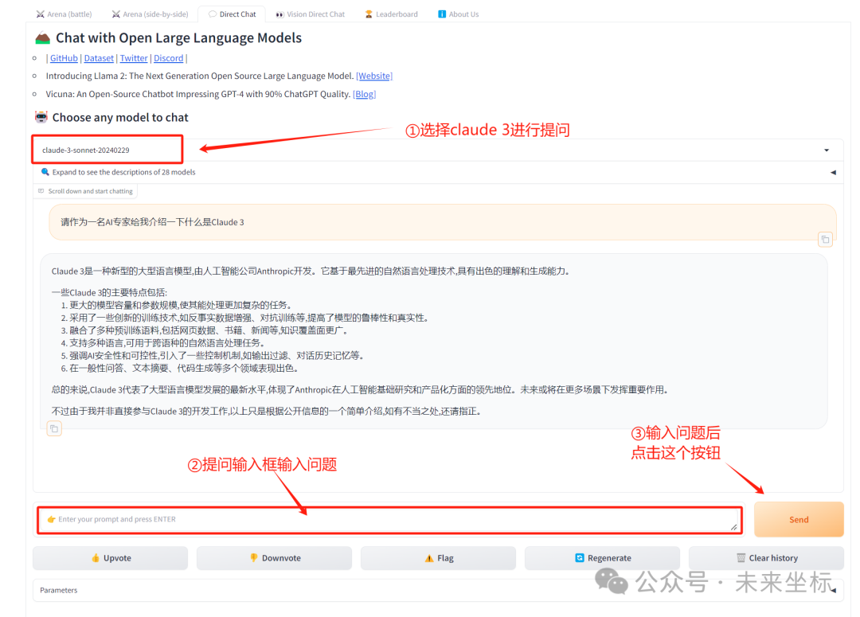Click the 'Choose any model to chat' heading
The image size is (860, 617).
click(x=120, y=117)
